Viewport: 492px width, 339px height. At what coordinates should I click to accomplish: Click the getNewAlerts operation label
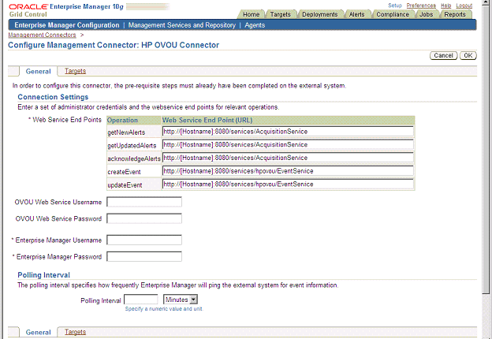click(126, 132)
